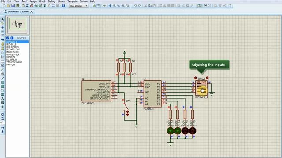Click upper red actuator dot of SW1
Screen dimensions: 282x158
point(127,111)
